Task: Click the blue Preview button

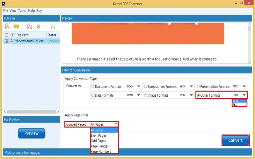Action: (x=32, y=133)
